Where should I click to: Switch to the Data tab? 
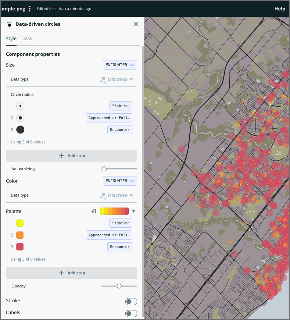pyautogui.click(x=26, y=38)
